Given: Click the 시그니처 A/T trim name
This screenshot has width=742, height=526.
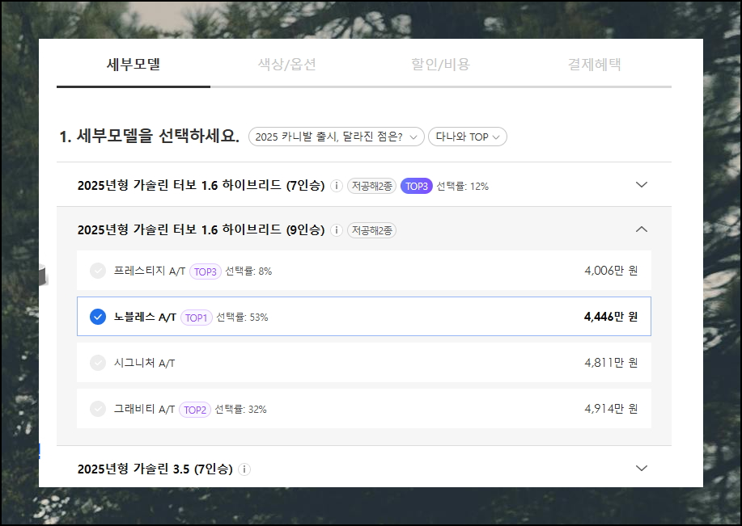Looking at the screenshot, I should tap(144, 363).
